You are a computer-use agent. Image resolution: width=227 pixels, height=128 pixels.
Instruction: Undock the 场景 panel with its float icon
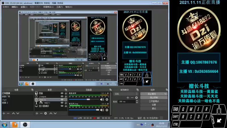pos(32,90)
